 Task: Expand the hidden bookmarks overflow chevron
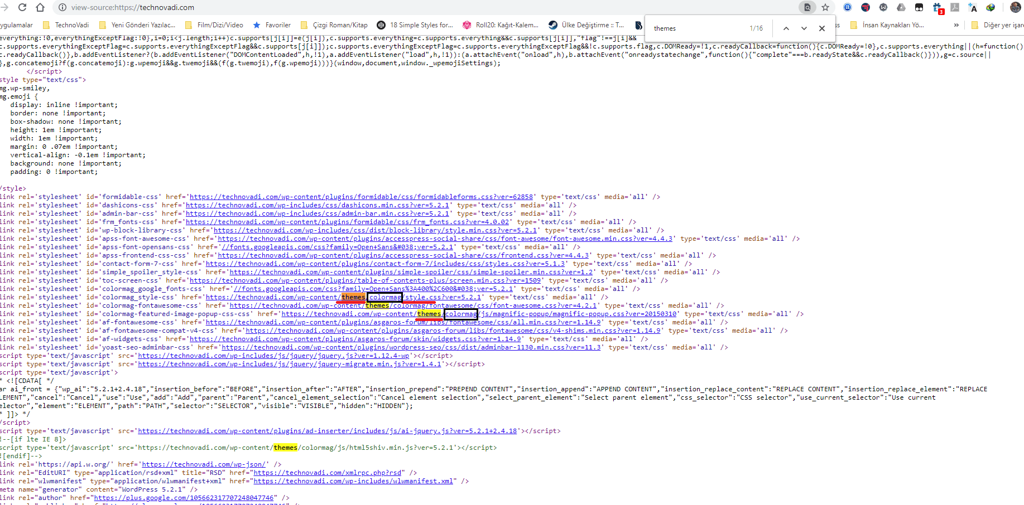956,25
